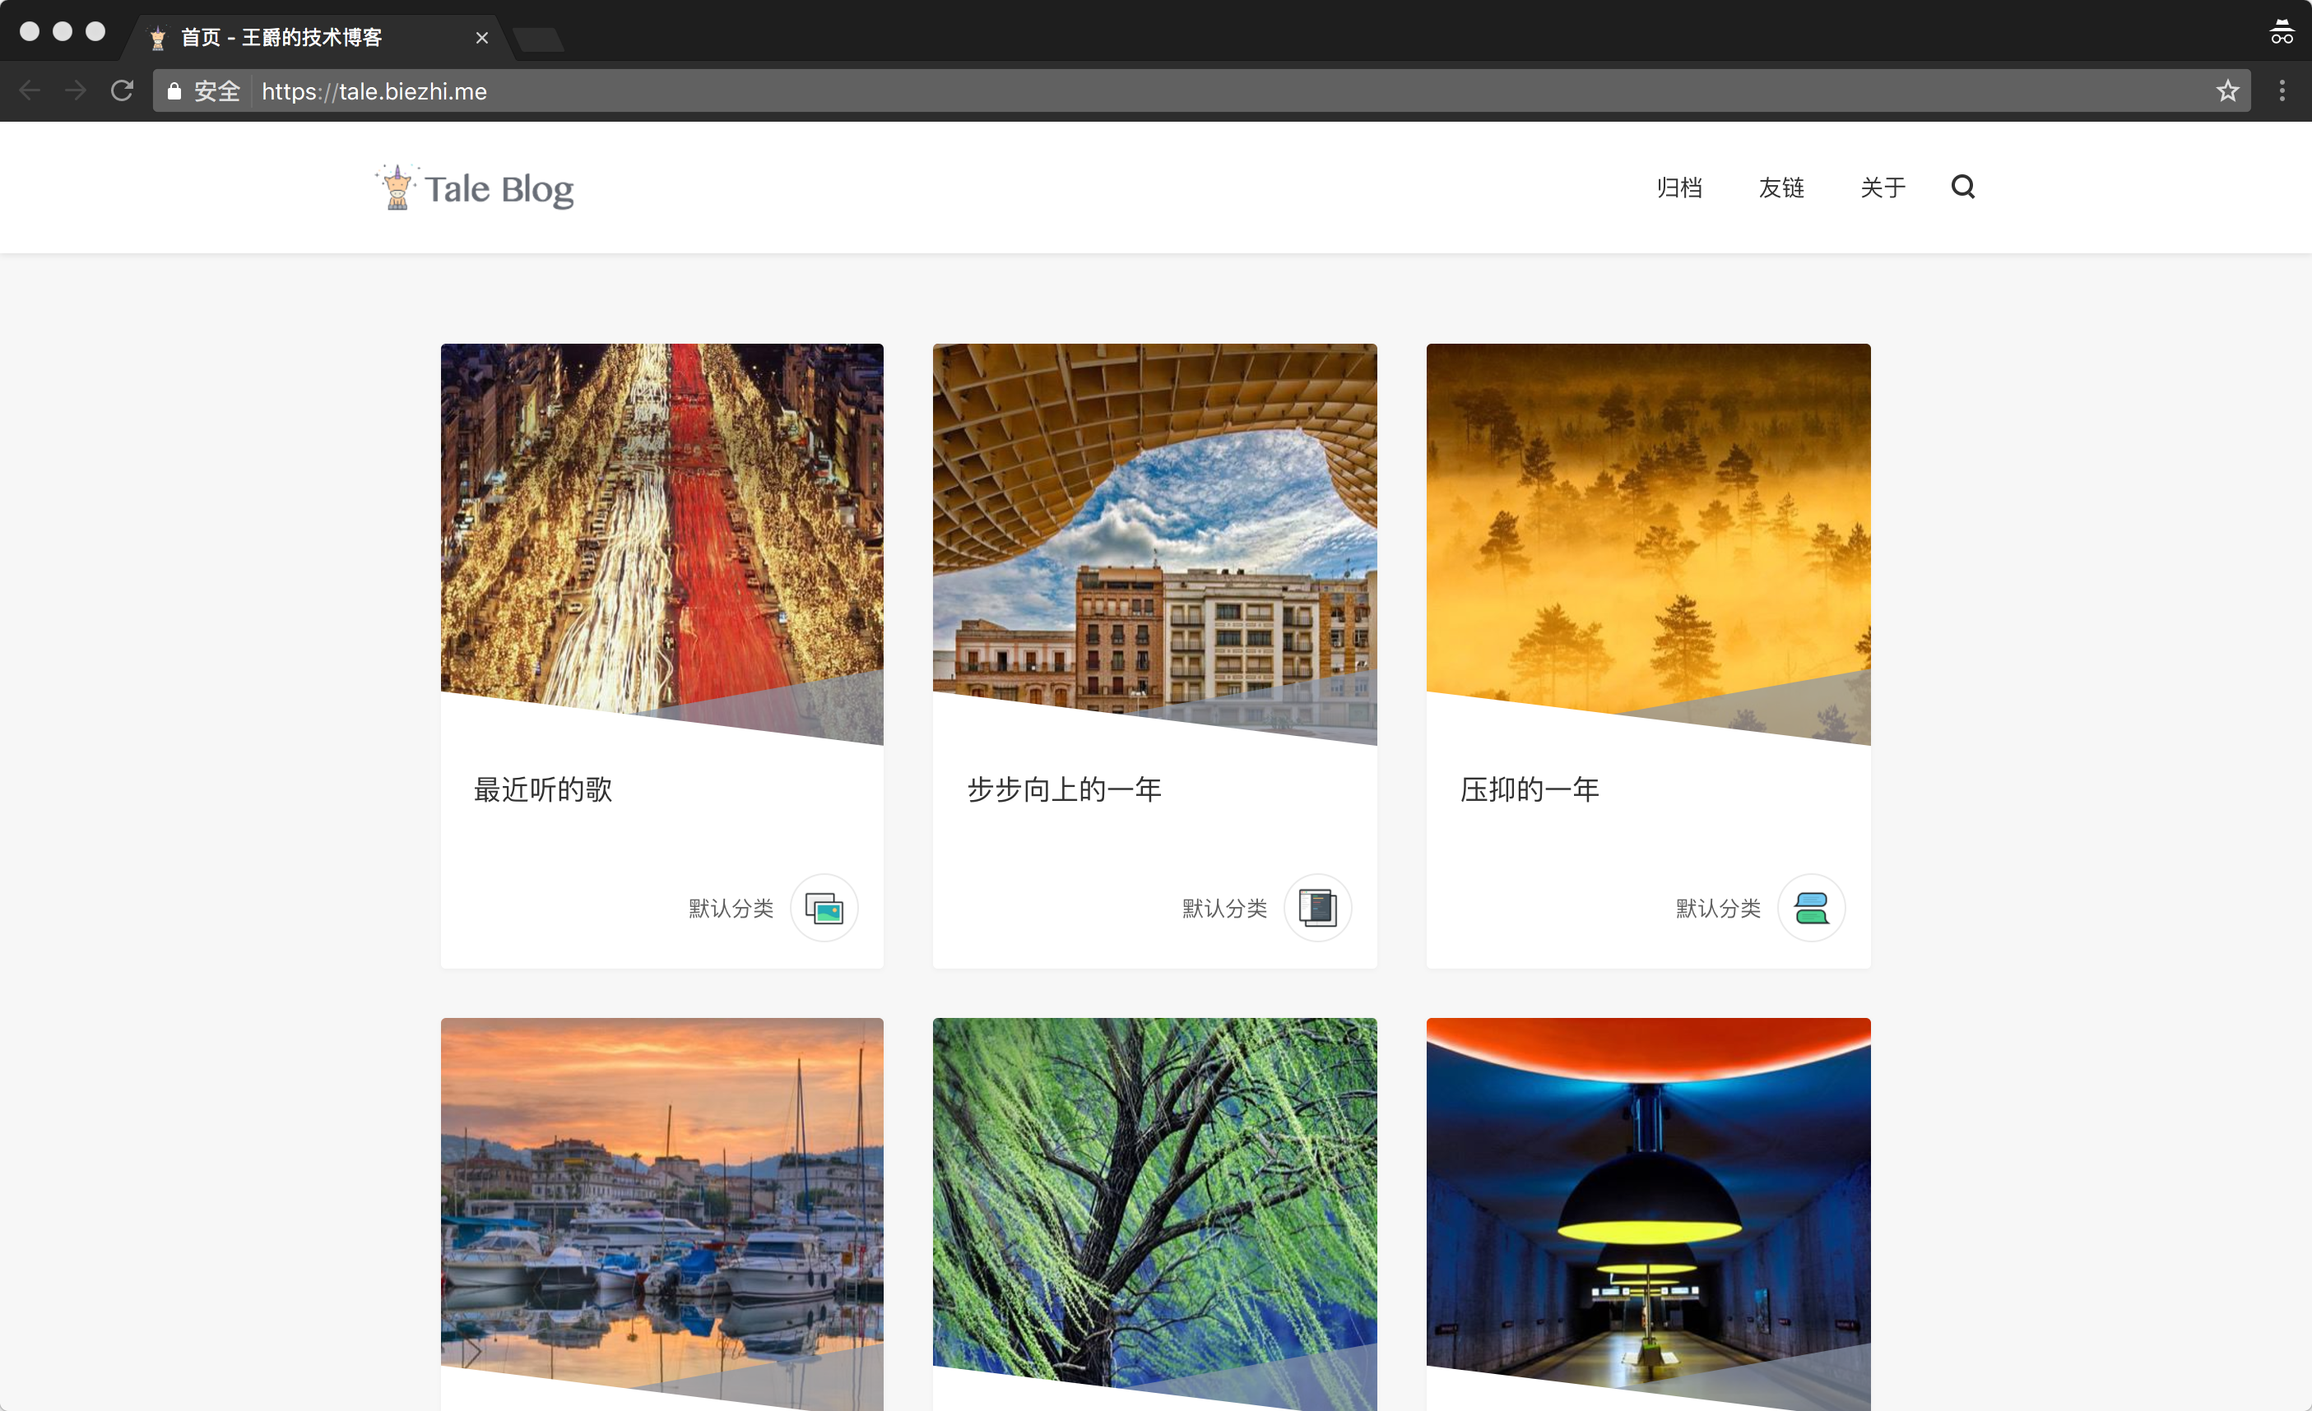
Task: Open the 归档 navigation item
Action: tap(1678, 187)
